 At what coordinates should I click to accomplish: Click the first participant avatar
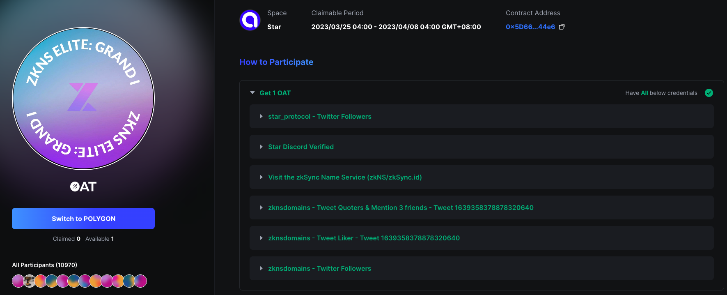click(18, 281)
